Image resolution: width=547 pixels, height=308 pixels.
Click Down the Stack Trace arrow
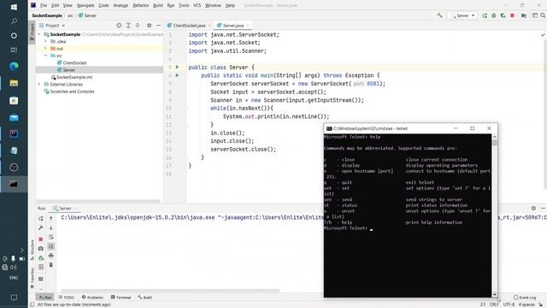51,228
